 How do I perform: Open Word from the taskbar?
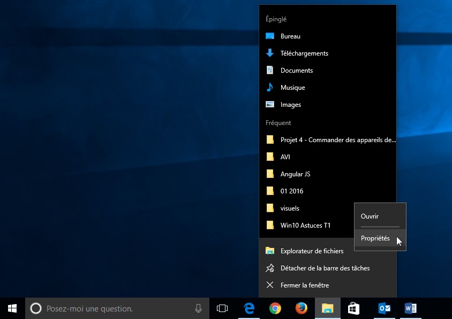click(411, 308)
